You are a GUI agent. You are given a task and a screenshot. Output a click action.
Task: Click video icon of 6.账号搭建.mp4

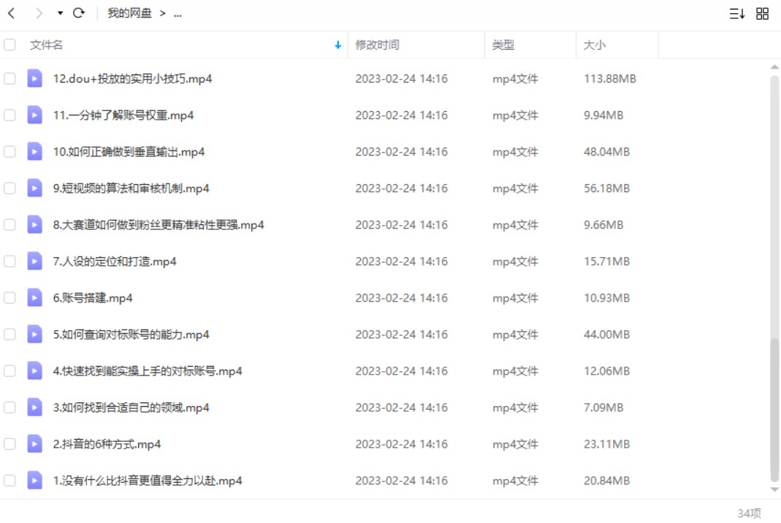click(x=34, y=297)
